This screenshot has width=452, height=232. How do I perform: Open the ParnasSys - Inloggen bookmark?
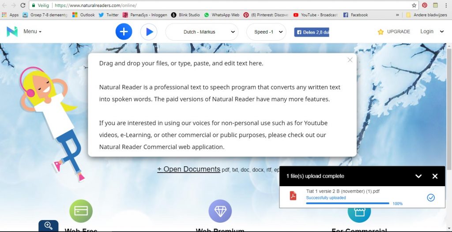[x=145, y=15]
